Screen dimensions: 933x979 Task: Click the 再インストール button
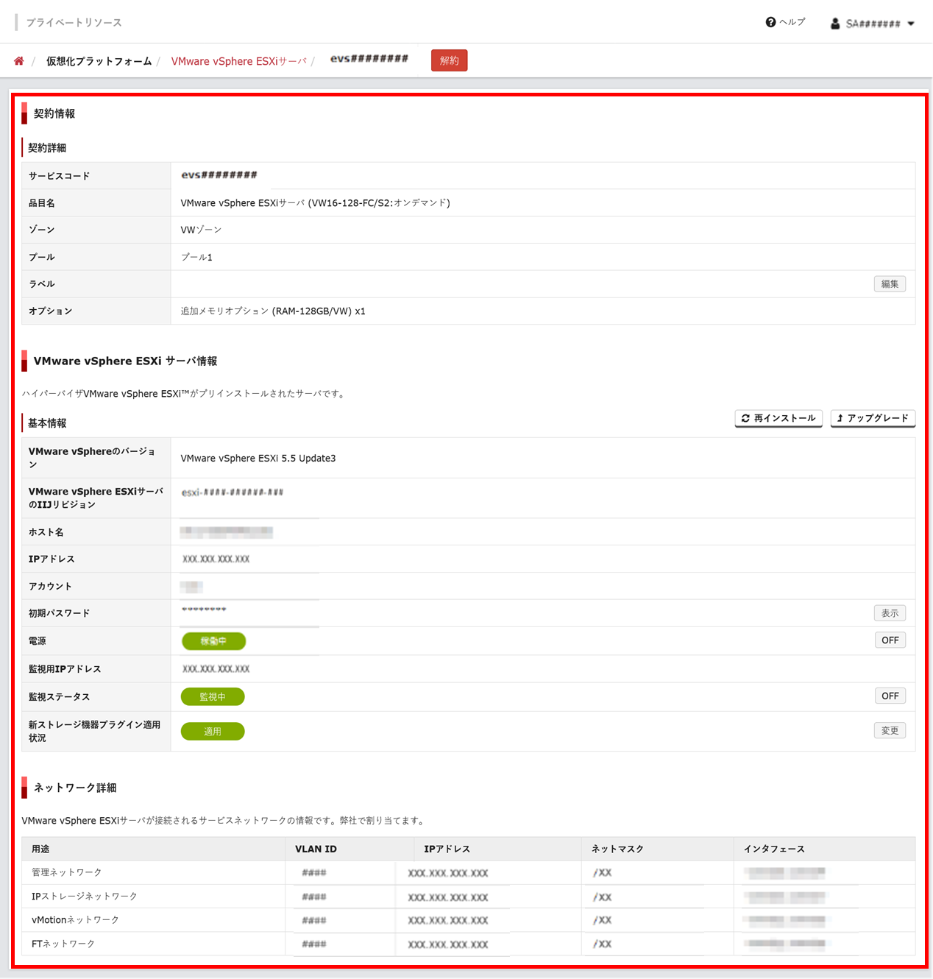coord(778,418)
